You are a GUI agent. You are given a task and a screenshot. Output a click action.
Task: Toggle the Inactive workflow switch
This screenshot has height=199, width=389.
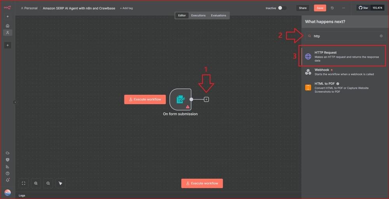pyautogui.click(x=282, y=8)
